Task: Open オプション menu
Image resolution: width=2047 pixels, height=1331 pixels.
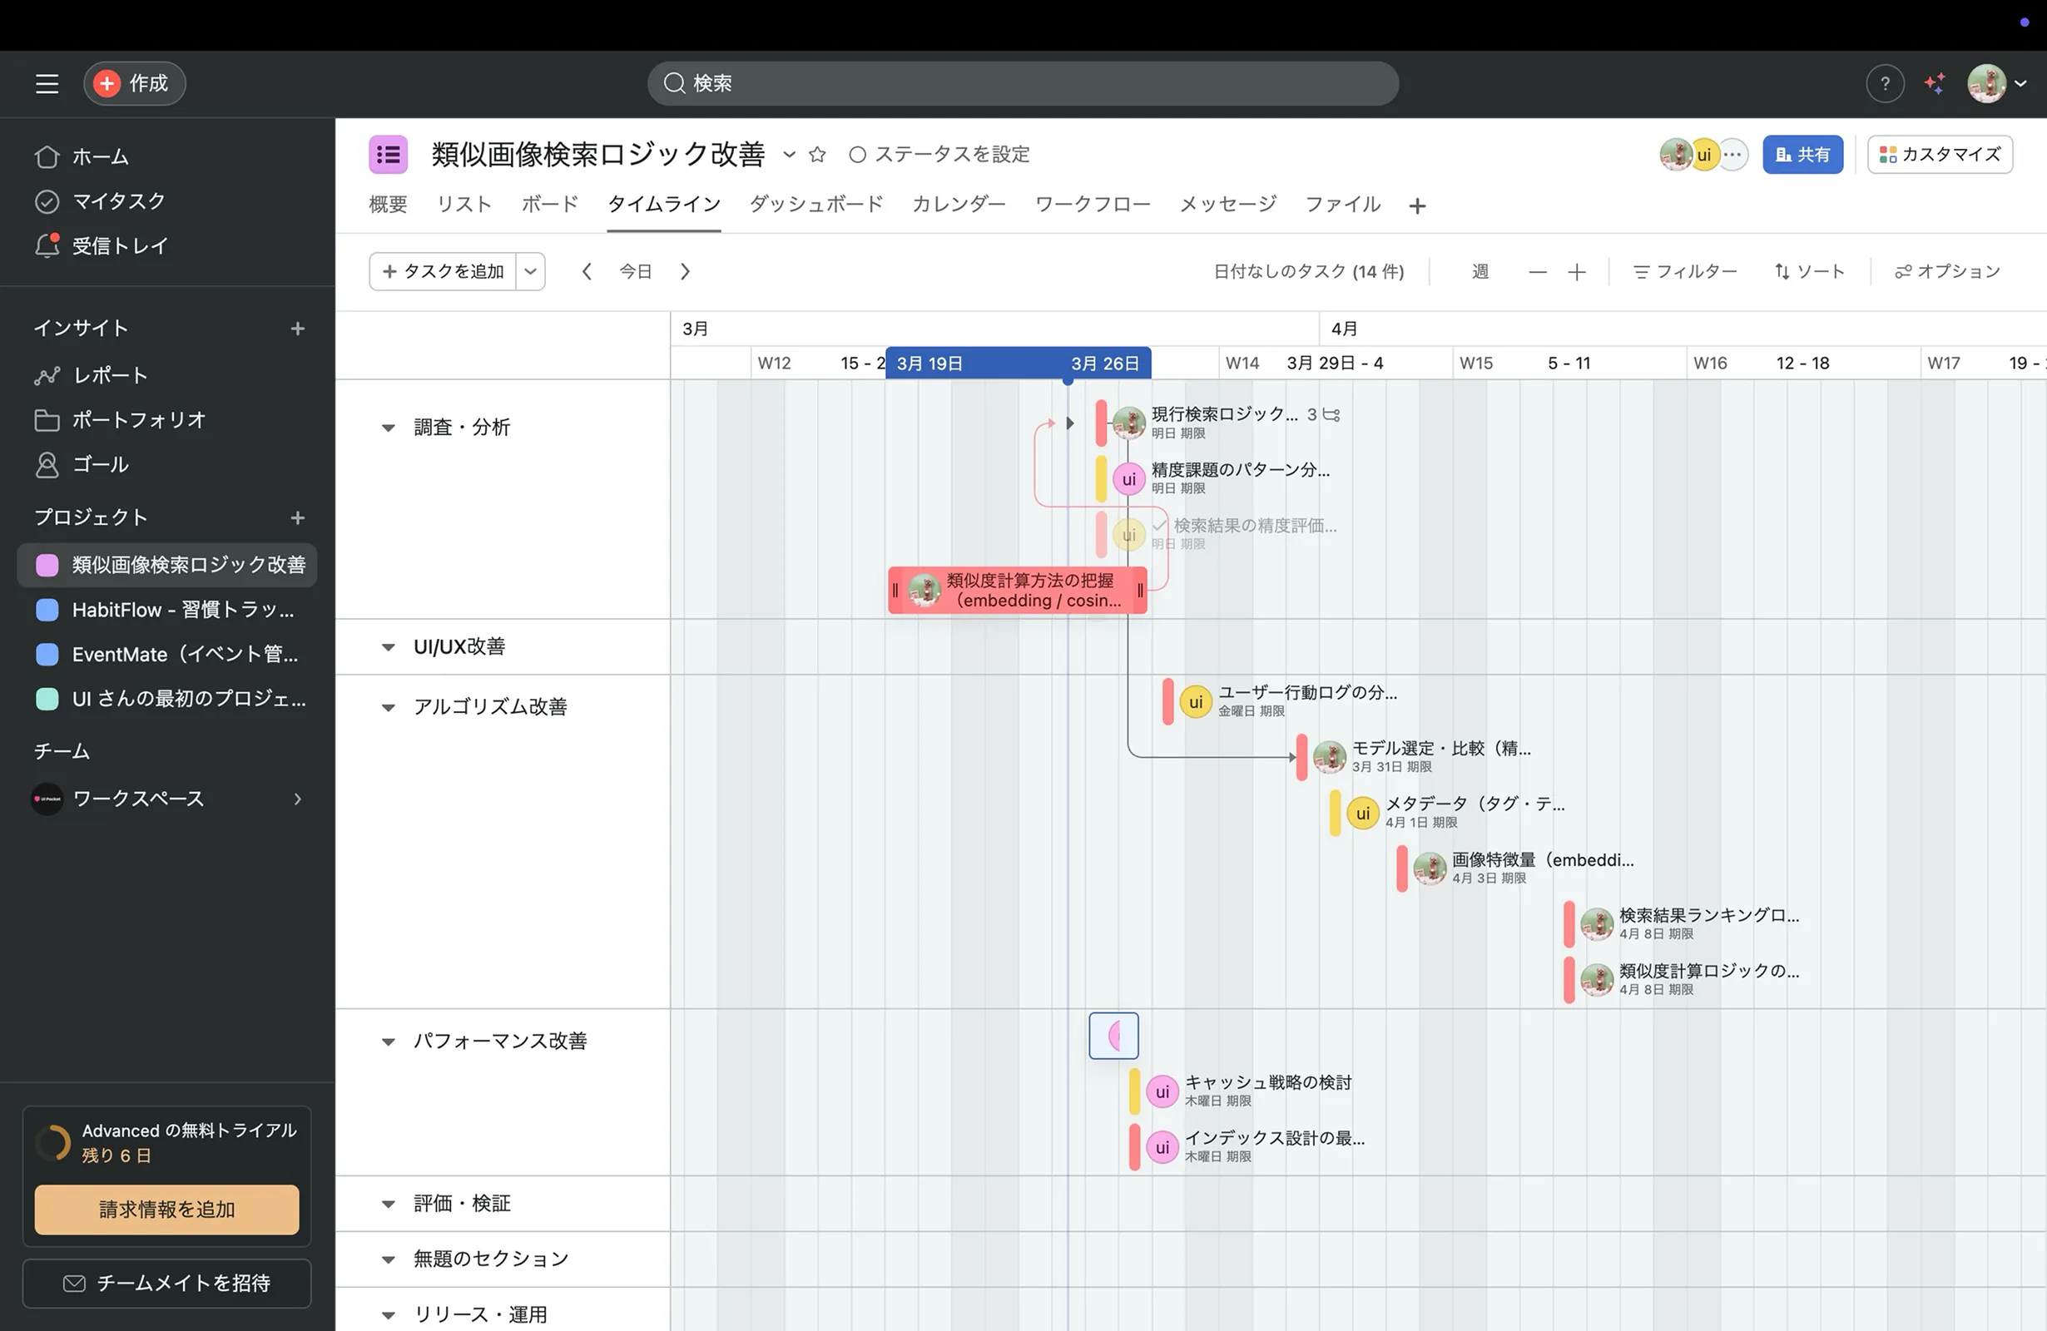Action: (x=1947, y=272)
